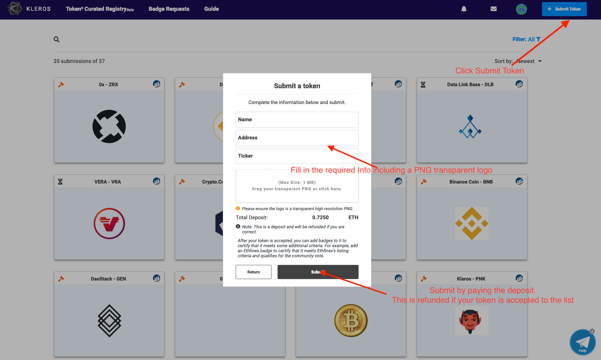Click the badge icon on Kleros - PNK card
Image resolution: width=601 pixels, height=360 pixels.
(x=519, y=278)
